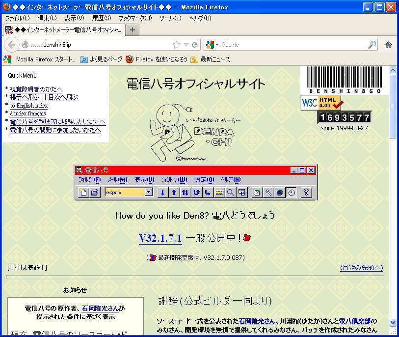The height and width of the screenshot is (337, 399).
Task: Click the Firefox home icon
Action: click(x=388, y=45)
